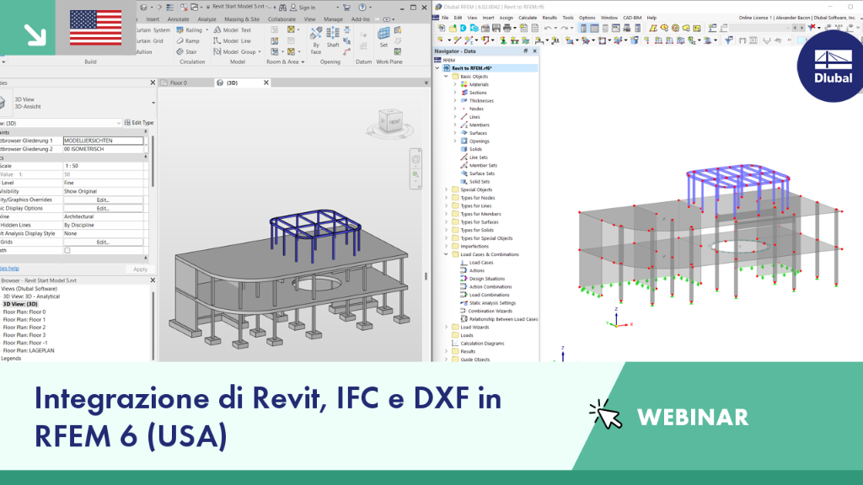Click the Apply button in Properties
Image resolution: width=863 pixels, height=485 pixels.
tap(141, 269)
